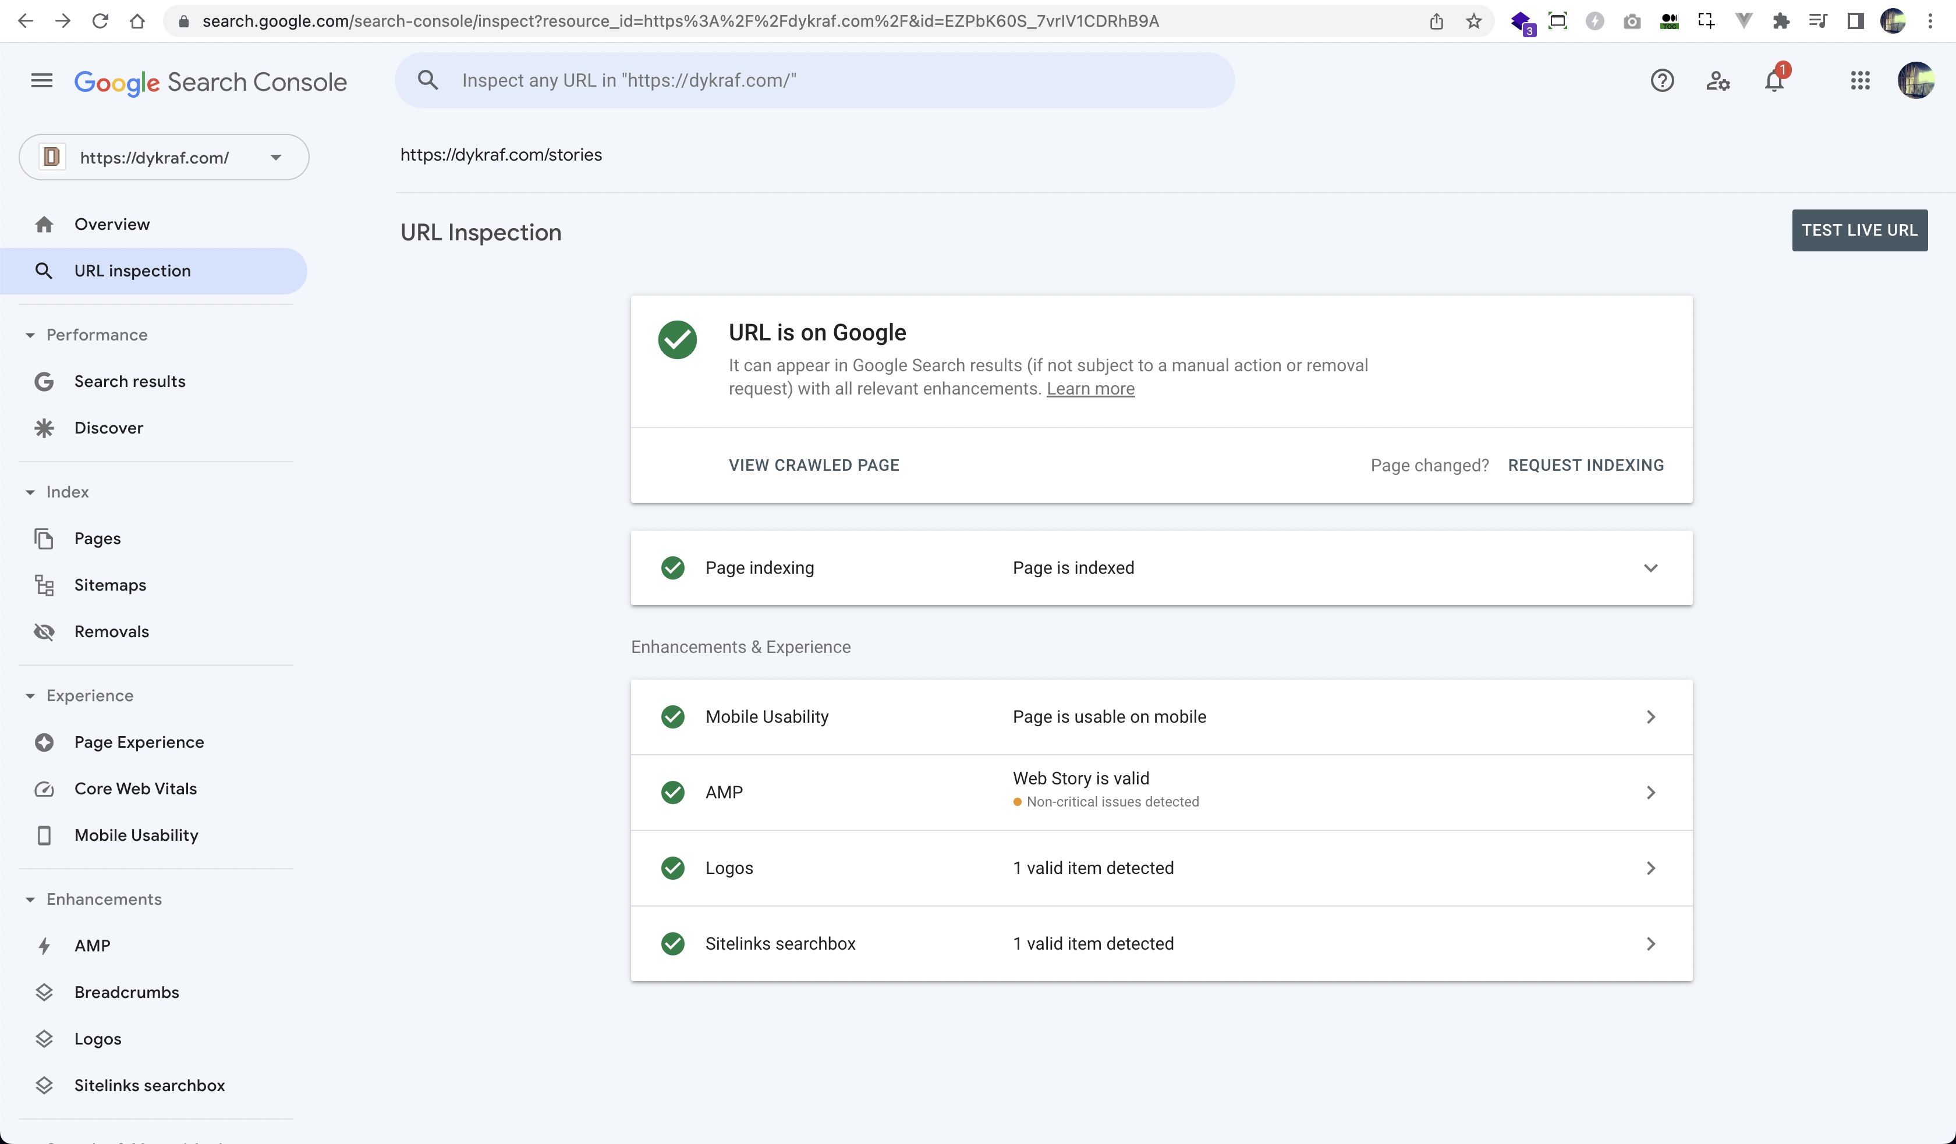Open the browser extensions puzzle icon
Image resolution: width=1956 pixels, height=1144 pixels.
click(x=1781, y=21)
